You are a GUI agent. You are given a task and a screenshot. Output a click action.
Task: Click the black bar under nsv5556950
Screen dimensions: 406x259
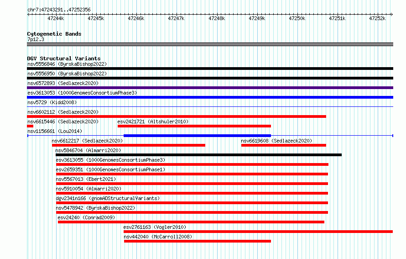click(x=210, y=78)
